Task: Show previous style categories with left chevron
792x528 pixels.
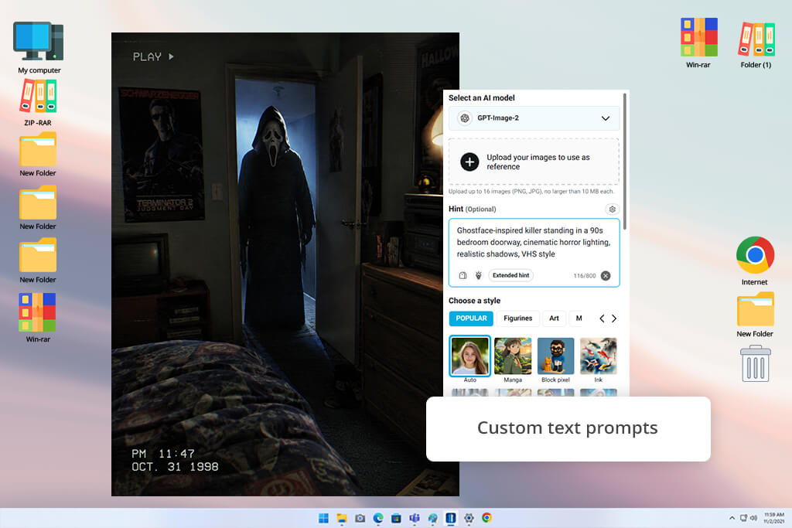Action: click(602, 319)
